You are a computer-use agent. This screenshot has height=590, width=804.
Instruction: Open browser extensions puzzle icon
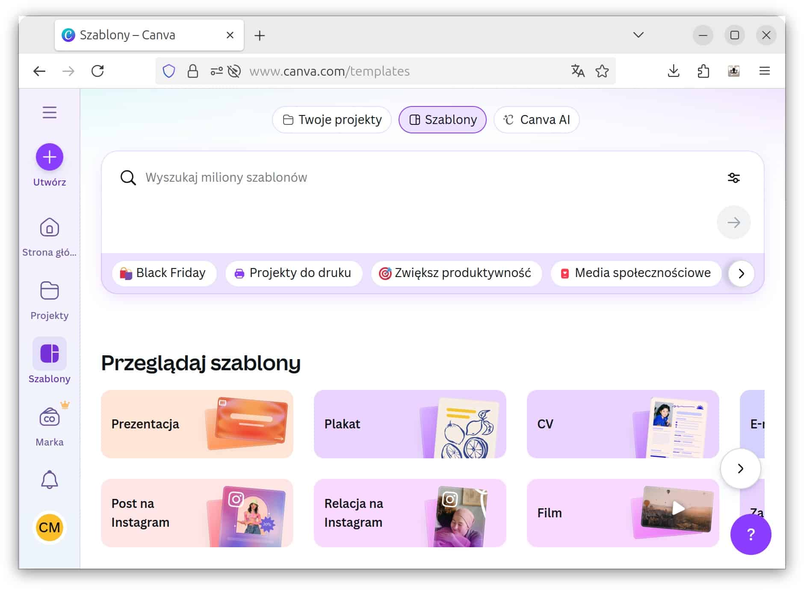pyautogui.click(x=703, y=71)
